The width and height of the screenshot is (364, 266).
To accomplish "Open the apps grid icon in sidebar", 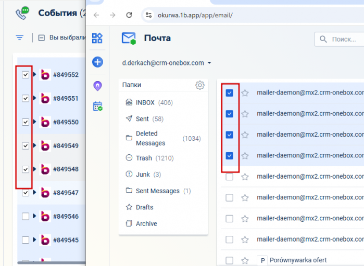I will 97,38.
